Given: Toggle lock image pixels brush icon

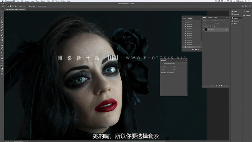Looking at the screenshot, I should 208,26.
